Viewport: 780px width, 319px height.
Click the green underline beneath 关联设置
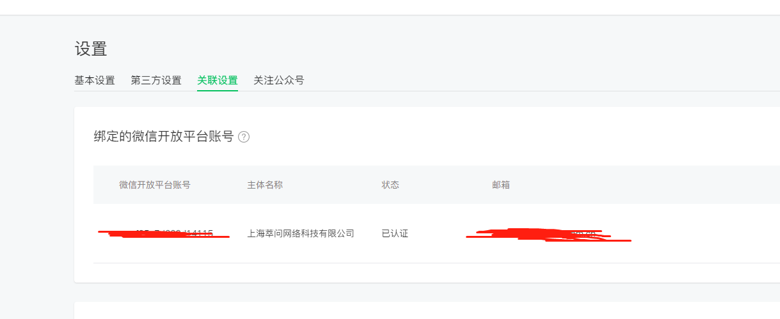[x=218, y=91]
